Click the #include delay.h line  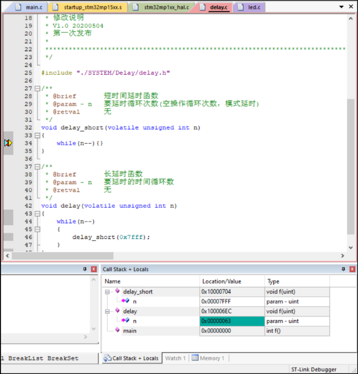click(x=105, y=73)
